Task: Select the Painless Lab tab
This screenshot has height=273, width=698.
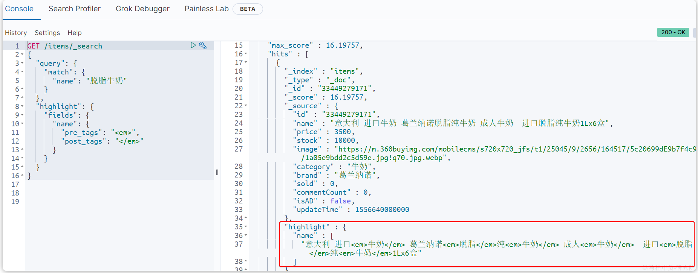Action: click(207, 9)
